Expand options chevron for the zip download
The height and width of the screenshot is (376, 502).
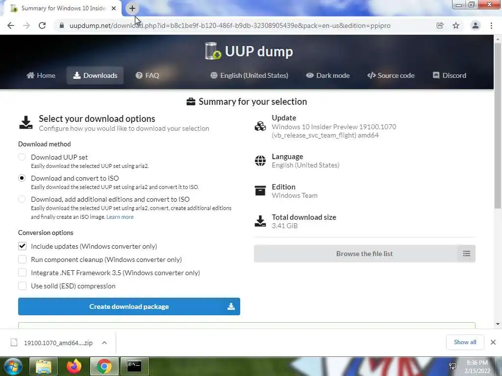pyautogui.click(x=104, y=343)
